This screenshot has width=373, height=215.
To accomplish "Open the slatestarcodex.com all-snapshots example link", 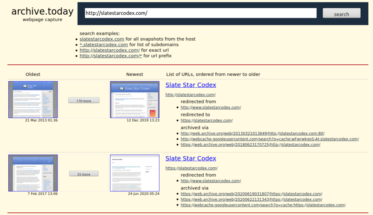I will coord(102,39).
